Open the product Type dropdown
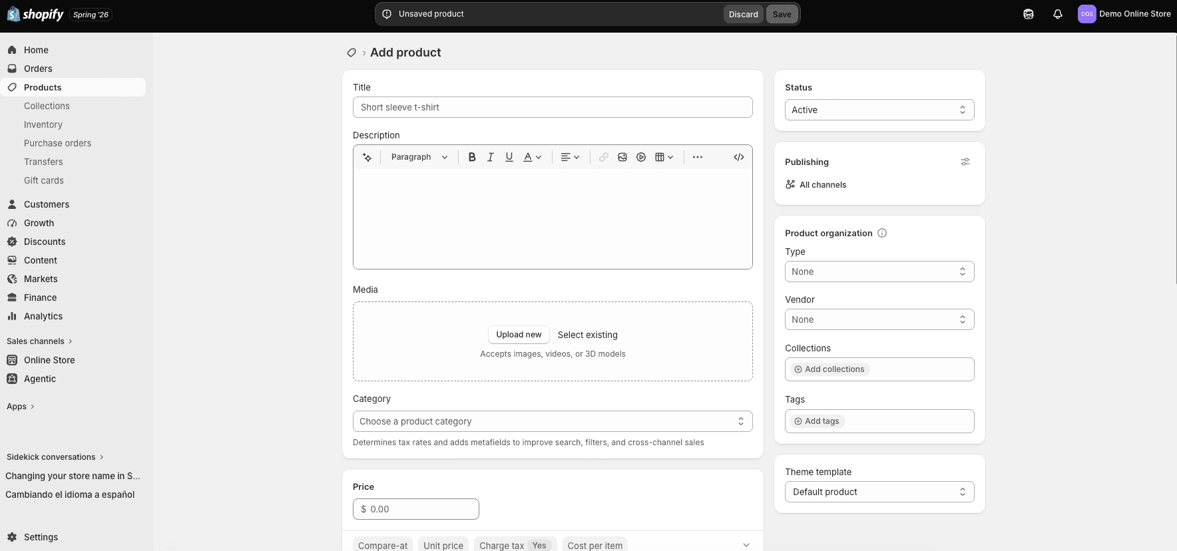The height and width of the screenshot is (551, 1177). 879,272
